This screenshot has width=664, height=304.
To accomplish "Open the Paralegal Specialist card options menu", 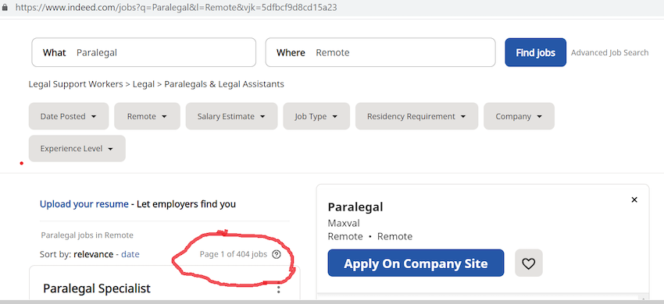I will tap(278, 290).
